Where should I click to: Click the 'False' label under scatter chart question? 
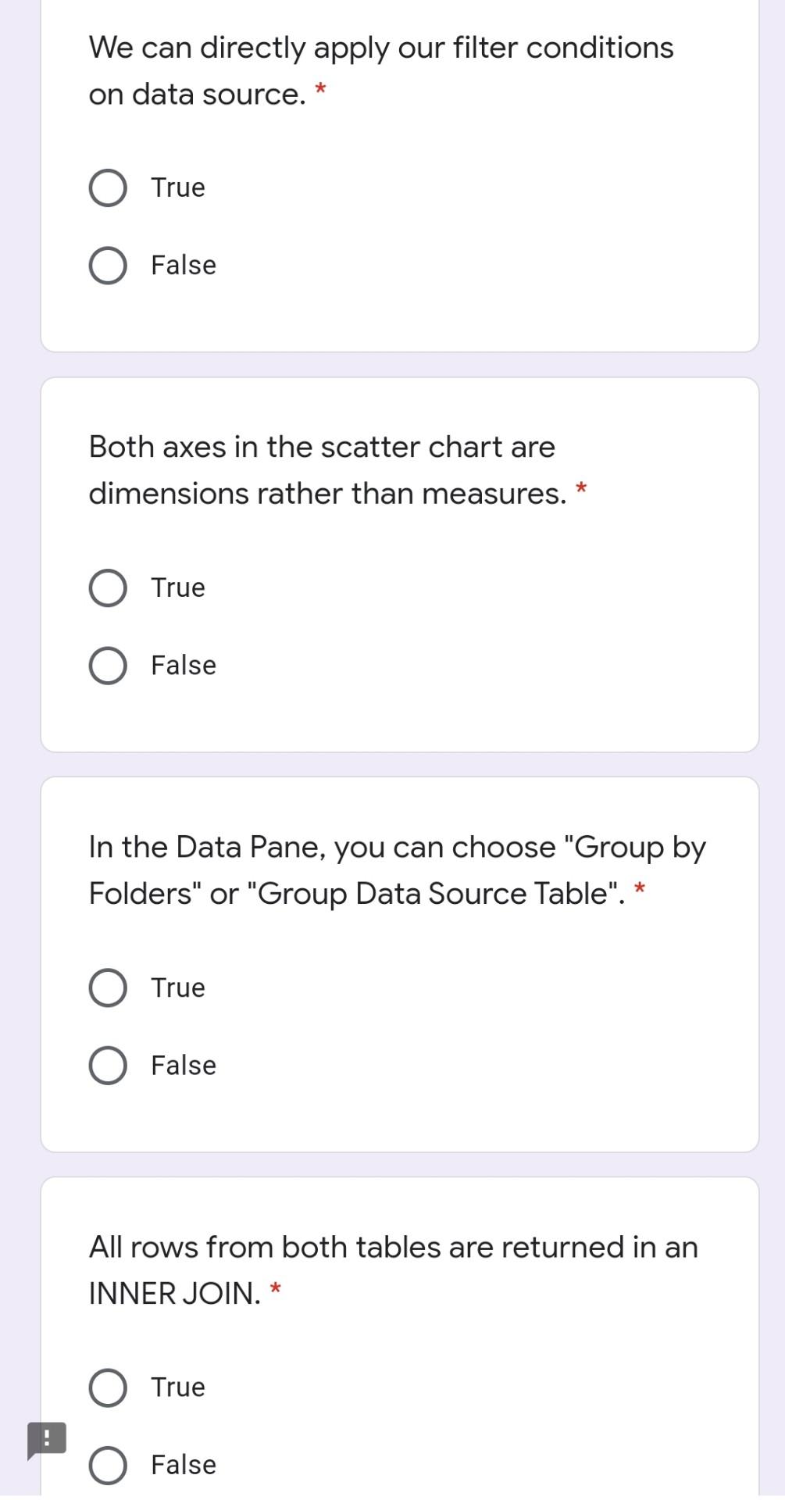tap(184, 666)
